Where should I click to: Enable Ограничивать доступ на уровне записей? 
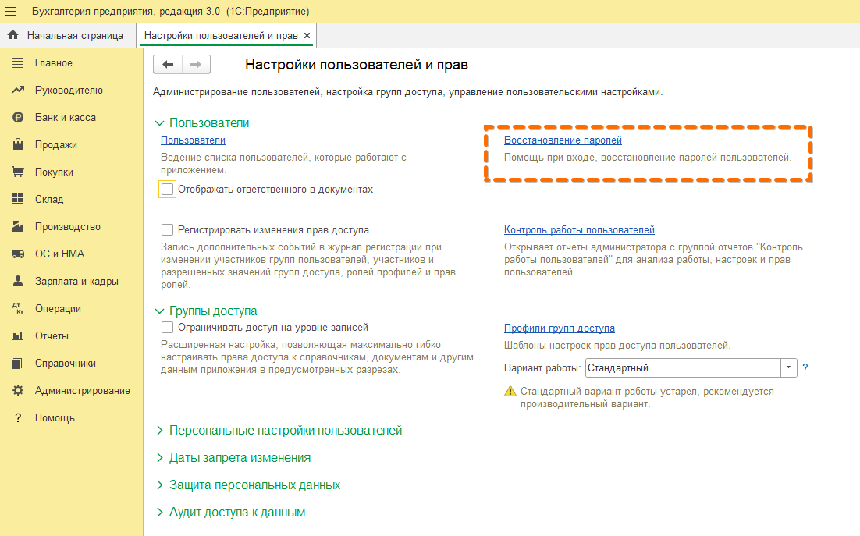click(x=167, y=327)
